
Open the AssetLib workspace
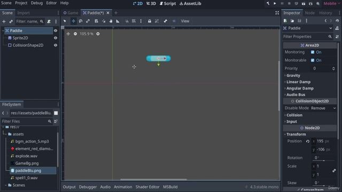190,4
